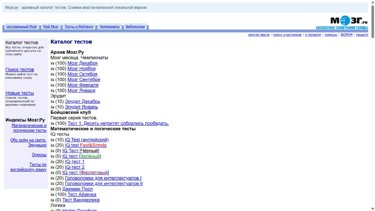Click the chart icon beside Тест Айзенка
This screenshot has width=375, height=211.
click(x=52, y=195)
